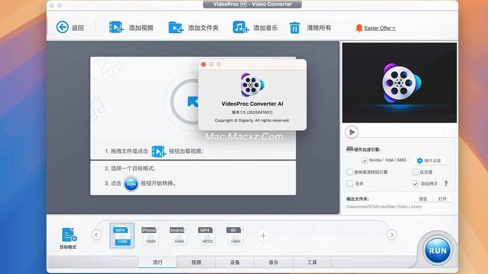Click the '2. 选择一个目标格式;' instruction text
The height and width of the screenshot is (274, 488).
coord(130,168)
